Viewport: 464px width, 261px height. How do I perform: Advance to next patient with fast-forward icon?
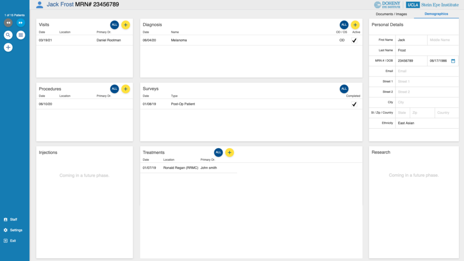[21, 23]
